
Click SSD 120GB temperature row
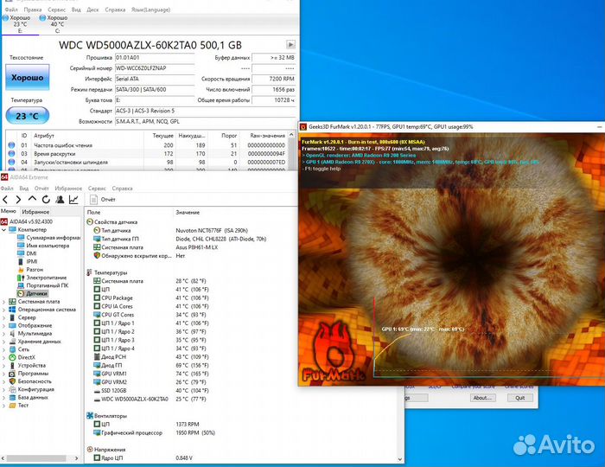tap(151, 391)
